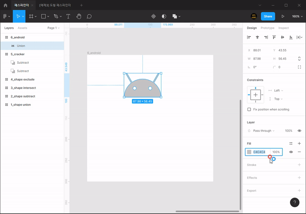Toggle fill visibility eye
The image size is (306, 214).
point(291,152)
